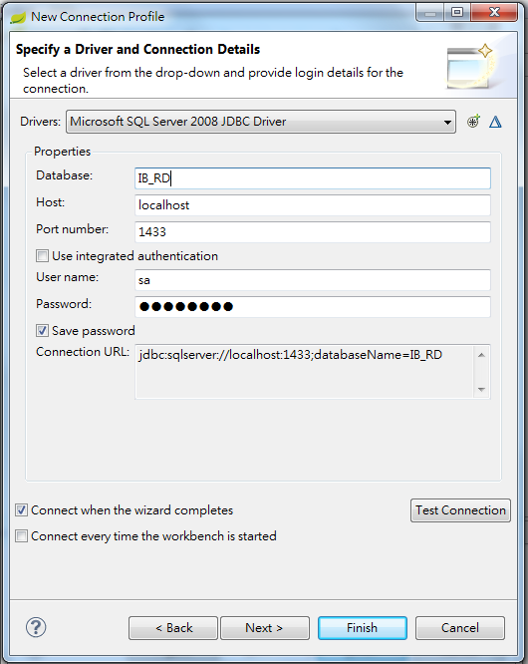This screenshot has height=664, width=528.
Task: Click the Connection URL scroll down arrow
Action: click(x=481, y=389)
